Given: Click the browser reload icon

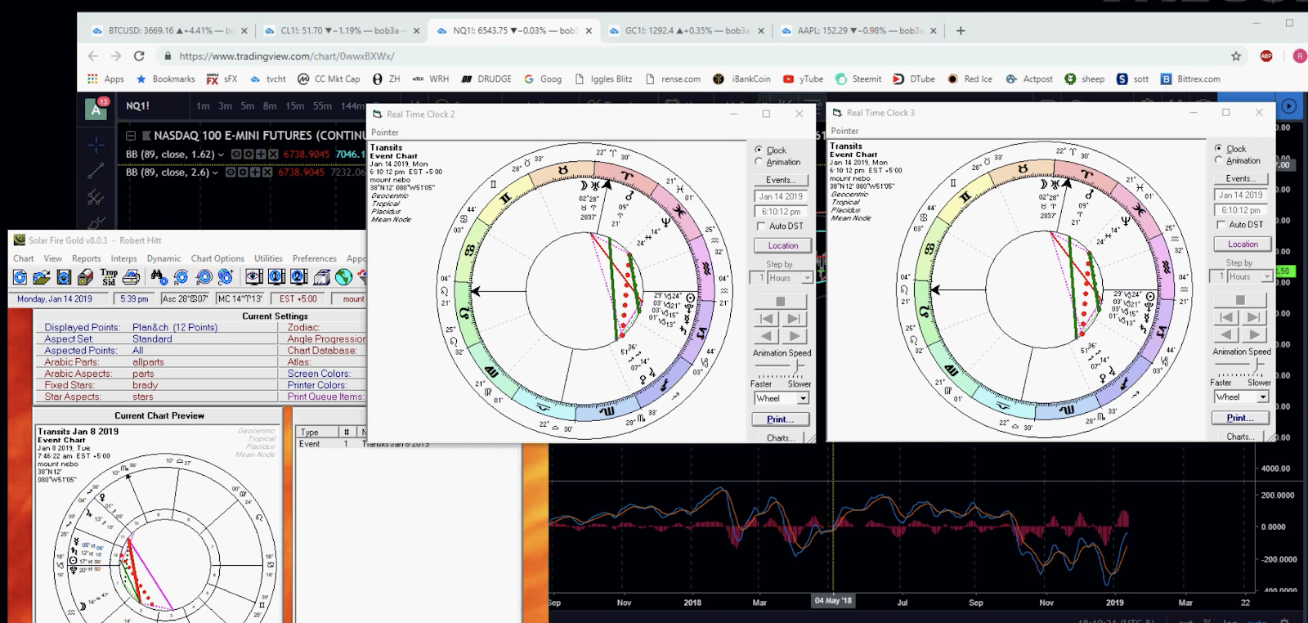Looking at the screenshot, I should (139, 56).
